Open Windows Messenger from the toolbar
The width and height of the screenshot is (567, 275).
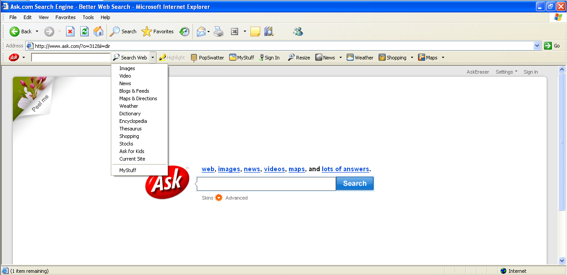point(297,31)
